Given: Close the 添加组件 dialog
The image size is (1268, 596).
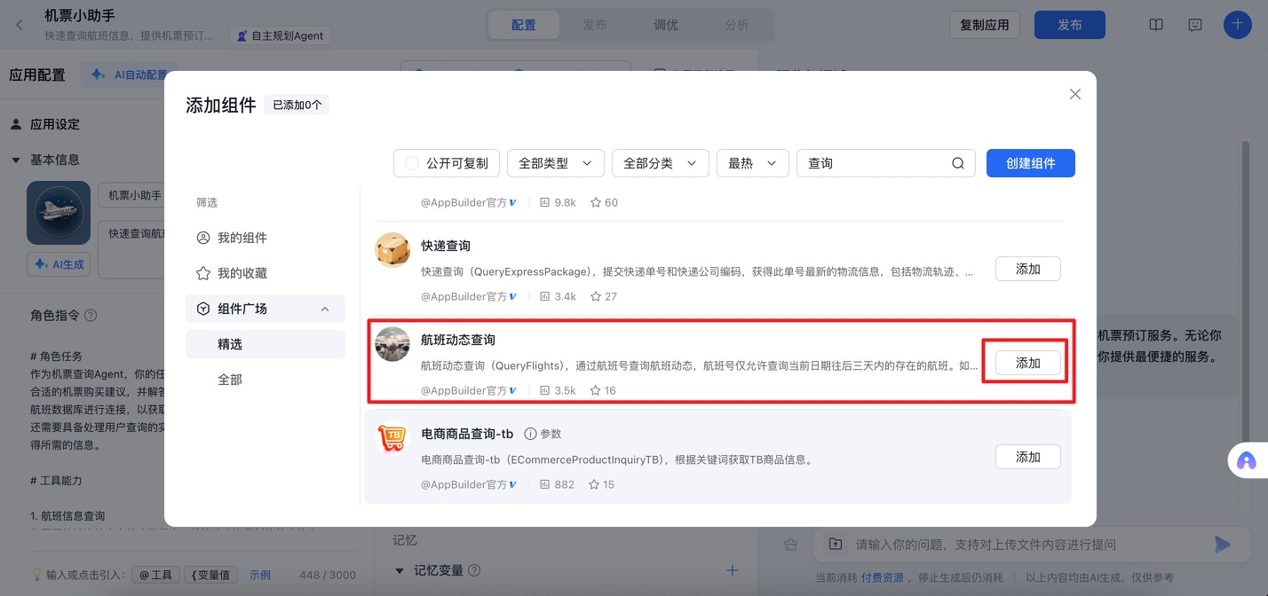Looking at the screenshot, I should pyautogui.click(x=1074, y=94).
